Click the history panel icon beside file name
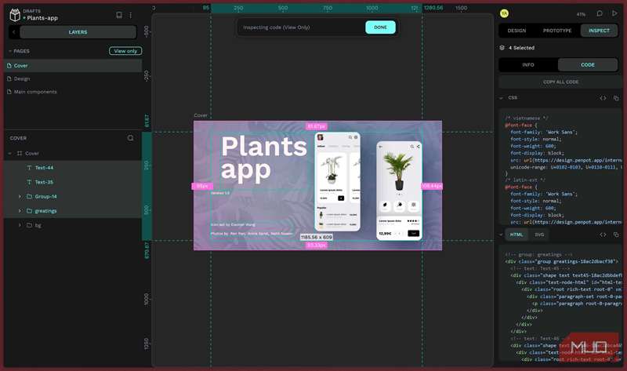This screenshot has height=371, width=627. pos(118,14)
